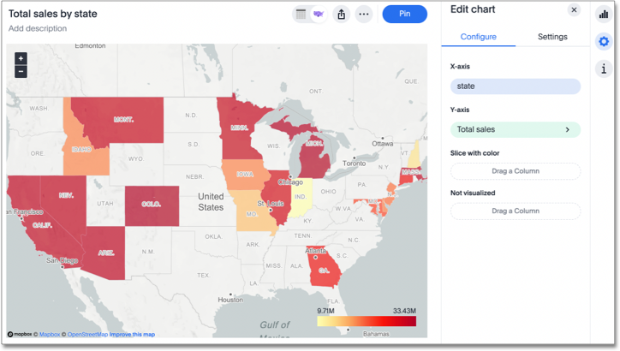Switch to table view
620x351 pixels.
point(301,14)
